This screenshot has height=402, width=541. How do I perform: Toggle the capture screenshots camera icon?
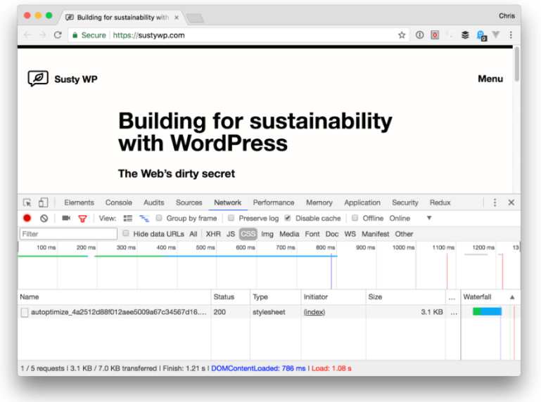point(66,219)
